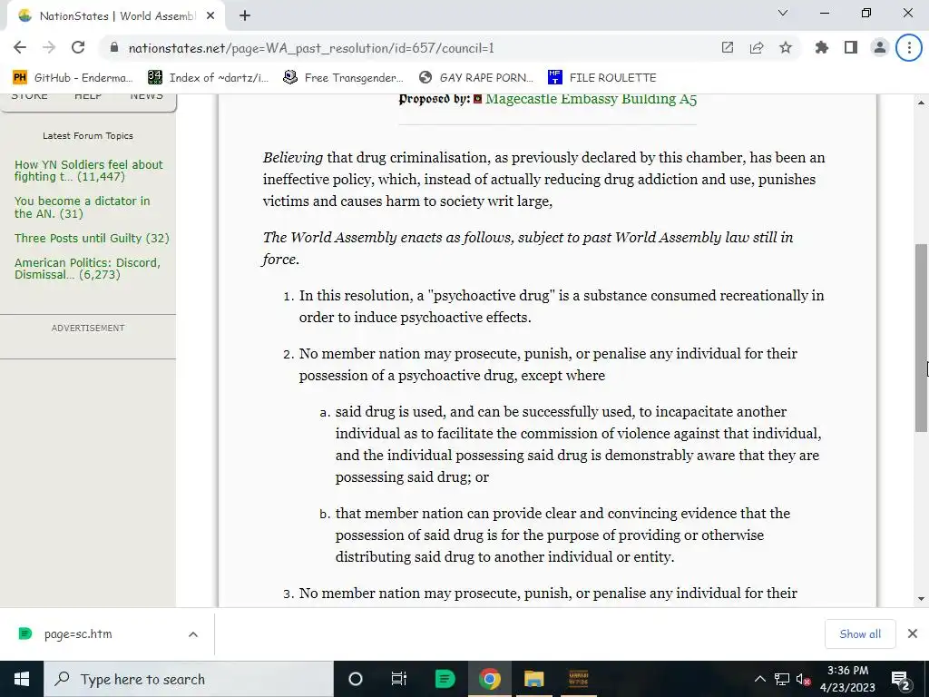Expand options for page=sc.htm download
This screenshot has width=929, height=697.
193,634
